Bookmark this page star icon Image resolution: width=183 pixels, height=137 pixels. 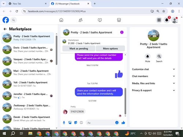click(164, 11)
